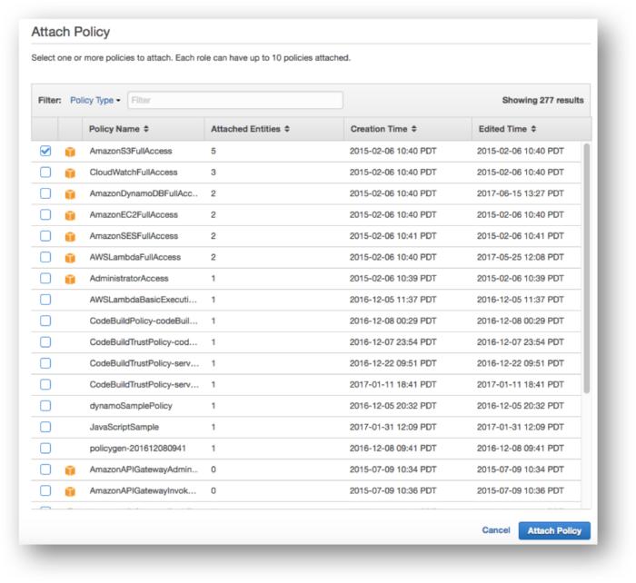The width and height of the screenshot is (636, 583).
Task: Sort by the Policy Name column
Action: click(118, 129)
